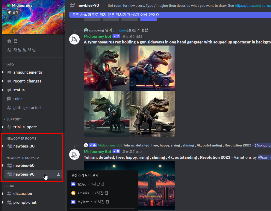Open the tyrannosaurus rex image grid
The height and width of the screenshot is (211, 271).
129,91
